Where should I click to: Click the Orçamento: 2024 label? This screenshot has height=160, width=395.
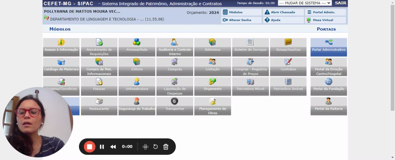(203, 13)
